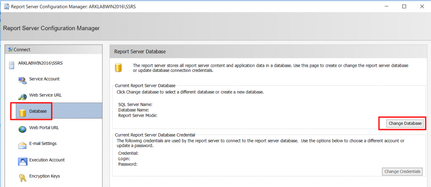
Task: Click the Database label in sidebar
Action: pos(38,111)
